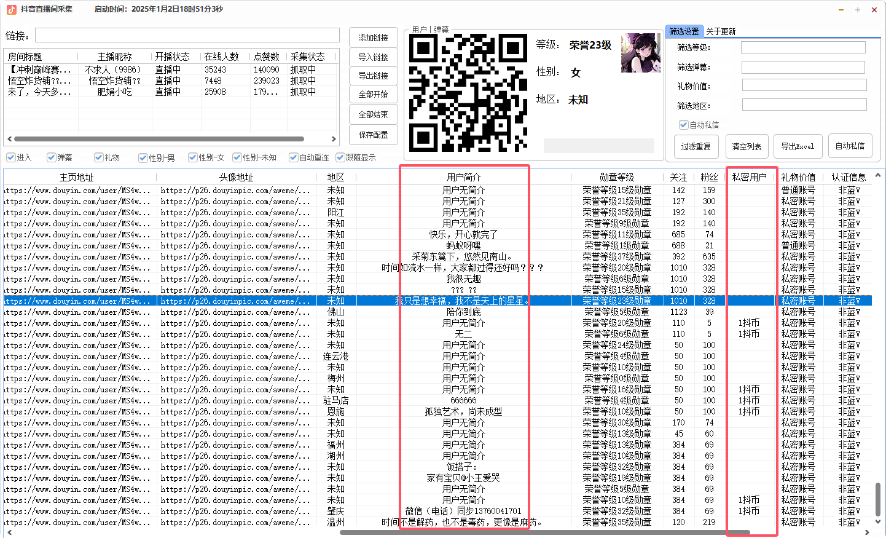Click the right scroll arrow of room list
Viewport: 886px width, 538px height.
(x=334, y=139)
